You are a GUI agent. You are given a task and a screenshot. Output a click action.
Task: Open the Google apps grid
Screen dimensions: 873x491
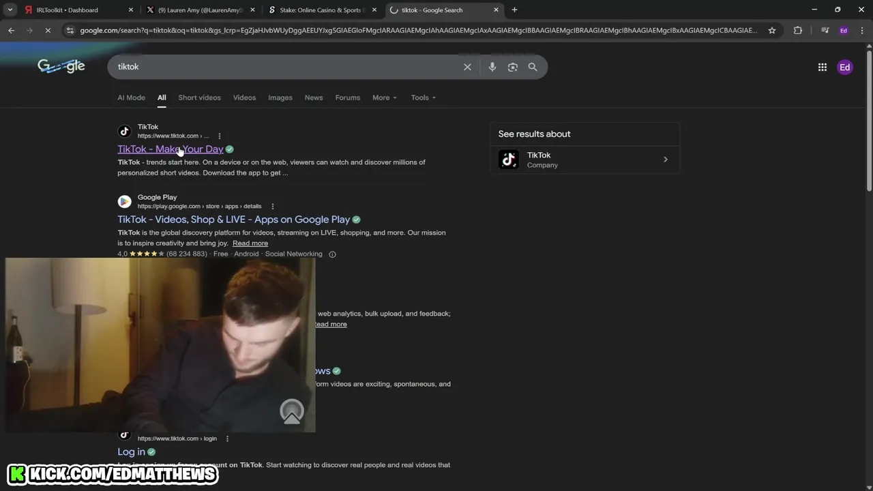coord(823,67)
